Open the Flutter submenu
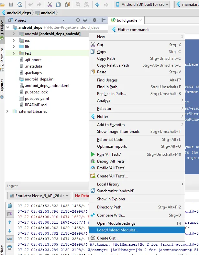The image size is (199, 255). pyautogui.click(x=137, y=117)
